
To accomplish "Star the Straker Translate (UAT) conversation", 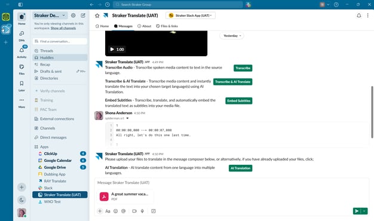I will (x=97, y=16).
